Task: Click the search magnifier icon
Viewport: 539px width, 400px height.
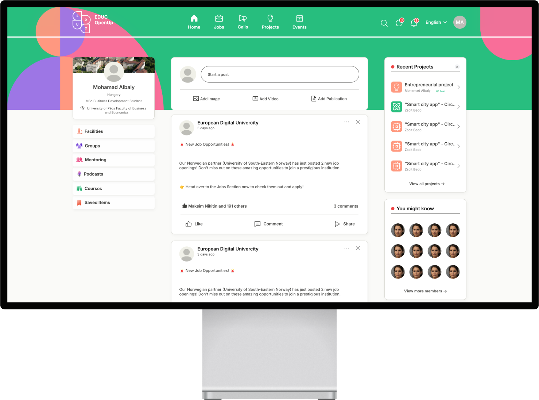Action: tap(384, 23)
